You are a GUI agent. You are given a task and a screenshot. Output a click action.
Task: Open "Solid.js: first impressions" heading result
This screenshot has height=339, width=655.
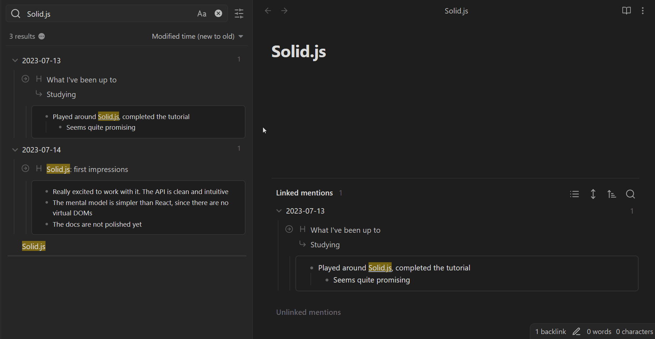(x=87, y=169)
